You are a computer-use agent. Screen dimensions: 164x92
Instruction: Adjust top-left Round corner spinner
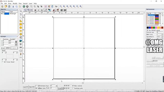6,53
